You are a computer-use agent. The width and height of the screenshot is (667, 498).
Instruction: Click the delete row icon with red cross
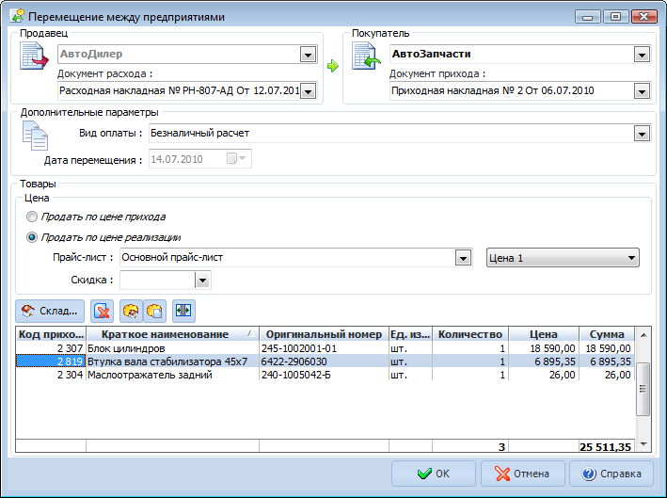pyautogui.click(x=103, y=310)
